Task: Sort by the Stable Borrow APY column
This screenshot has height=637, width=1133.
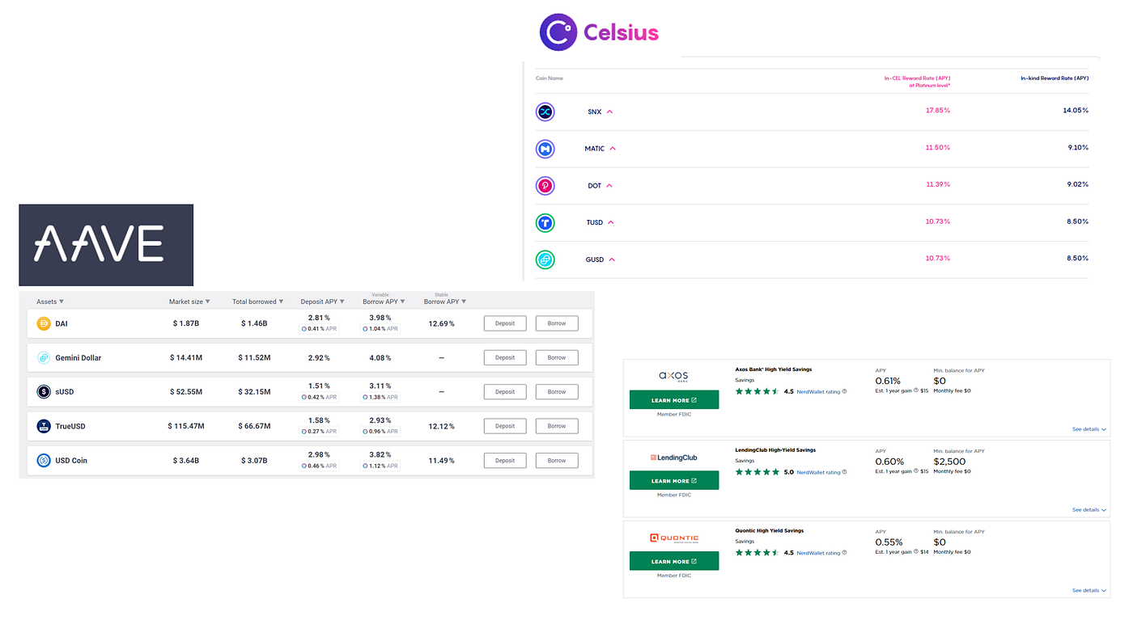Action: 444,302
